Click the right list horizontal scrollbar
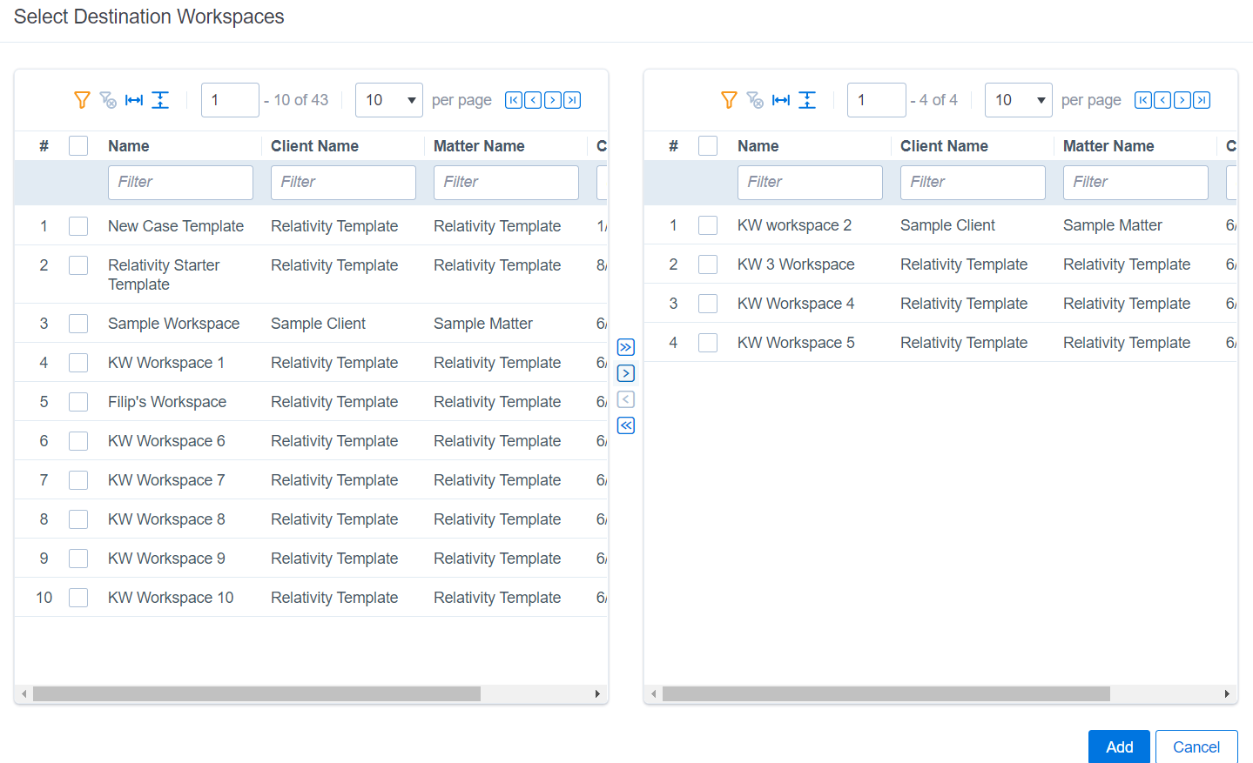The image size is (1253, 763). pos(886,693)
